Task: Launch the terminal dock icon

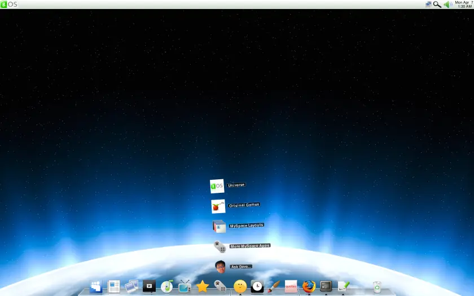Action: 326,286
